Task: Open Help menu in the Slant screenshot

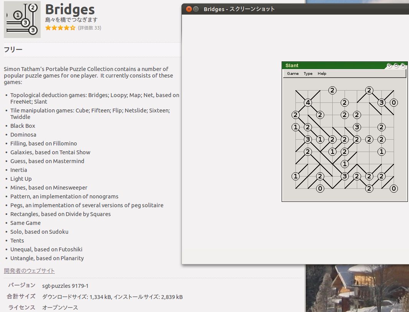Action: click(x=322, y=74)
